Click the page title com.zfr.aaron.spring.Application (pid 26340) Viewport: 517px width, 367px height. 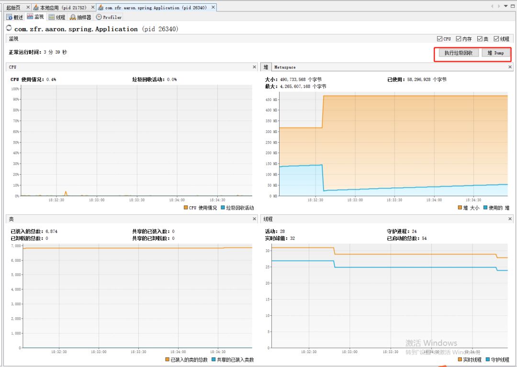[x=96, y=29]
